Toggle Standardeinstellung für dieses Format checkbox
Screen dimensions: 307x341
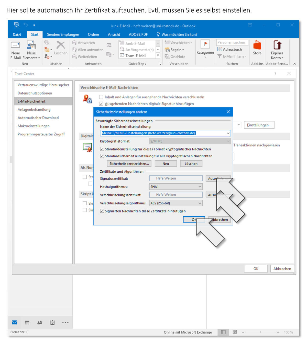(102, 149)
